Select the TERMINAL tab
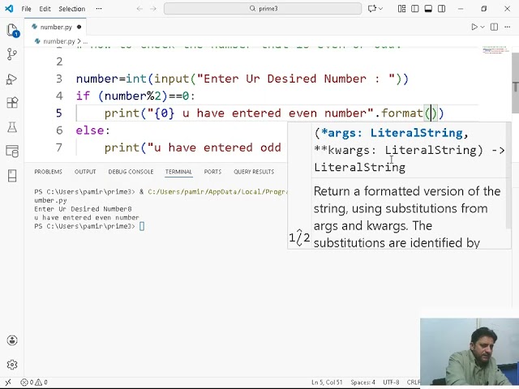This screenshot has width=519, height=389. point(178,172)
